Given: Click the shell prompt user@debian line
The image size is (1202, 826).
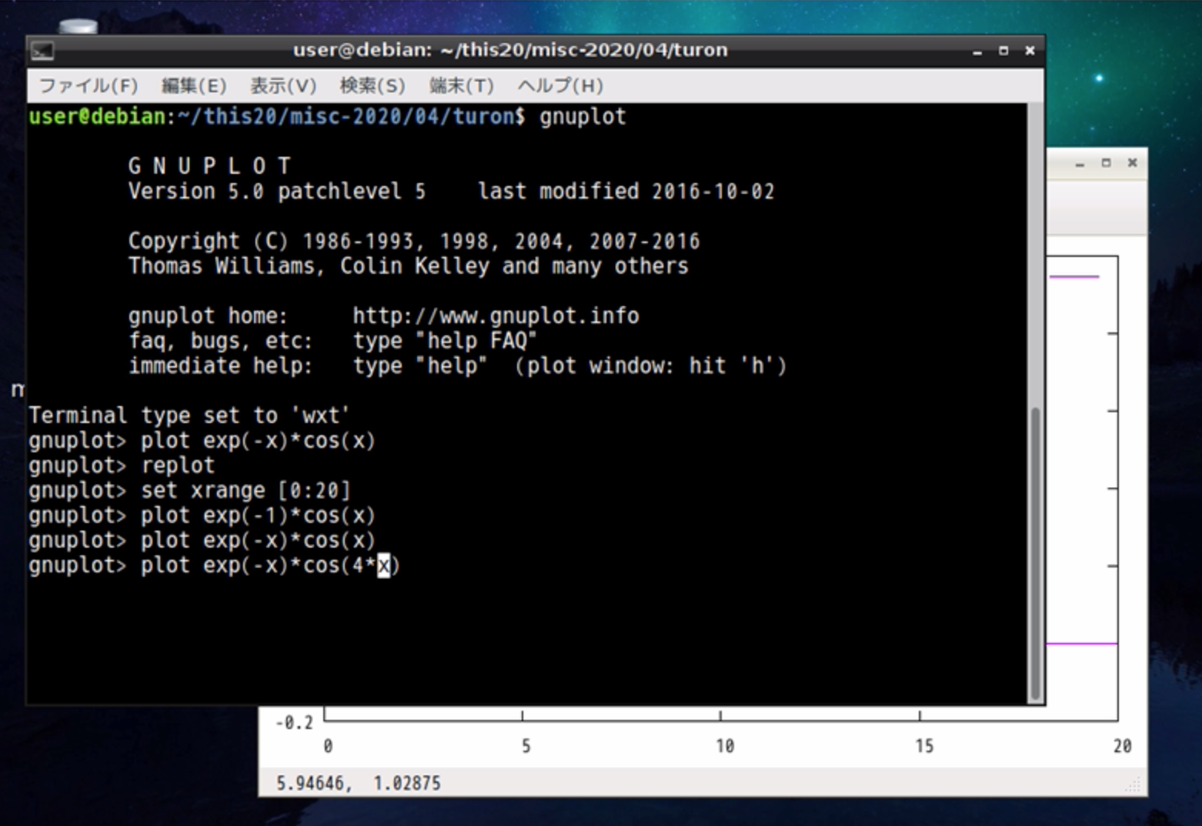Looking at the screenshot, I should click(327, 116).
